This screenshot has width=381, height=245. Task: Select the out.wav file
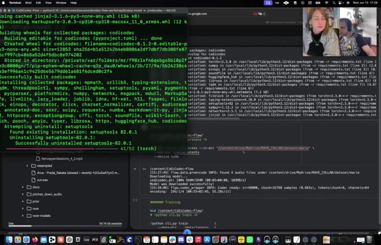coord(42,180)
